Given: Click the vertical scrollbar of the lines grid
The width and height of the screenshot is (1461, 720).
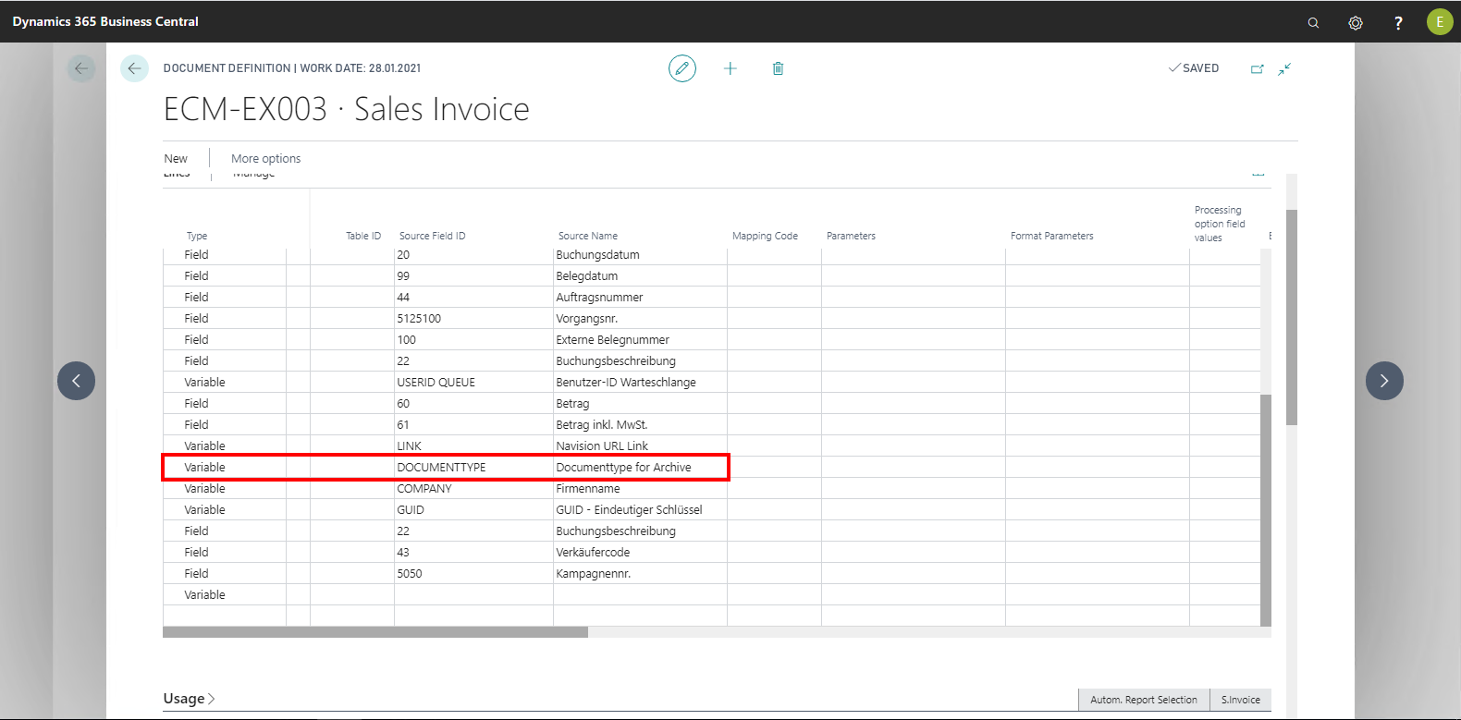Looking at the screenshot, I should tap(1265, 508).
